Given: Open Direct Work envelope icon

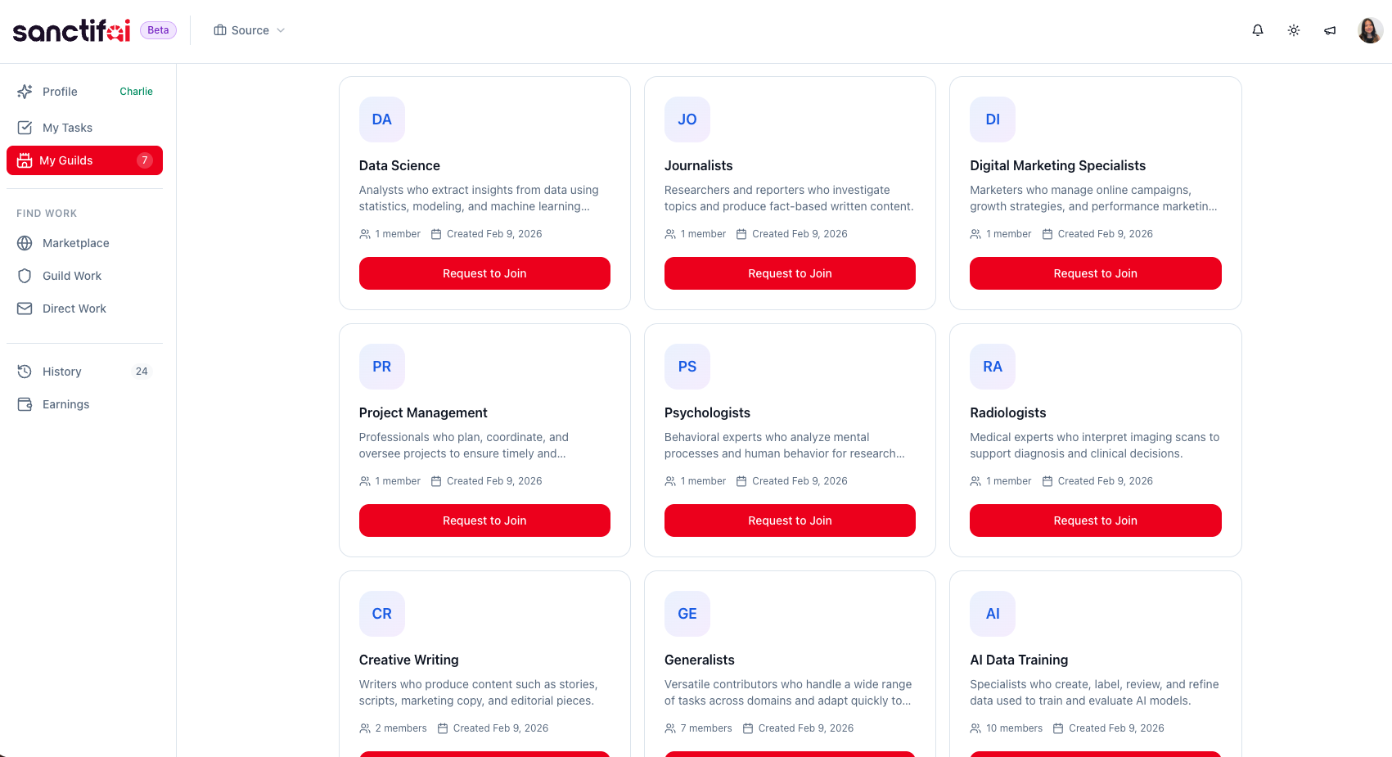Looking at the screenshot, I should point(25,309).
